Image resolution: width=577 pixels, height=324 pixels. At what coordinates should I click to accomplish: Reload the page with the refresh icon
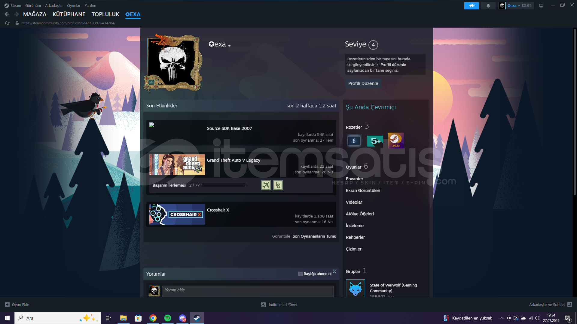point(7,23)
